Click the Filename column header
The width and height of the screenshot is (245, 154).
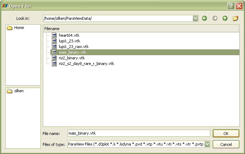coord(141,28)
